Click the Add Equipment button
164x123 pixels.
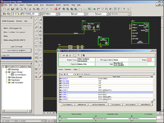[x=82, y=105]
